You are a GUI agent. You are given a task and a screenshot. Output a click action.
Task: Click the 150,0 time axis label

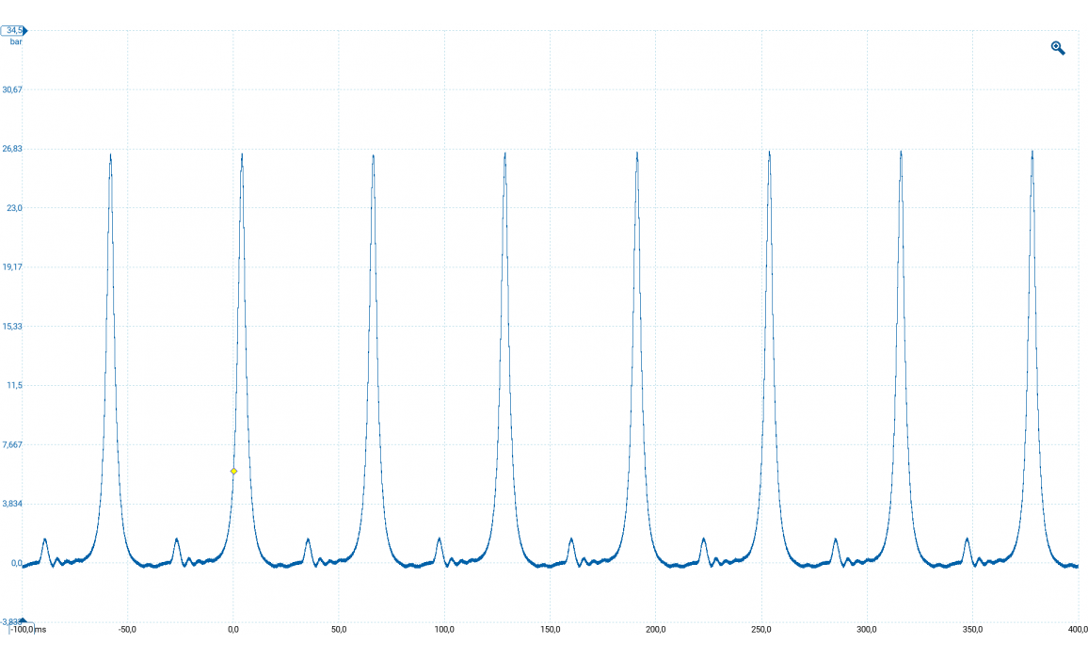pyautogui.click(x=551, y=629)
